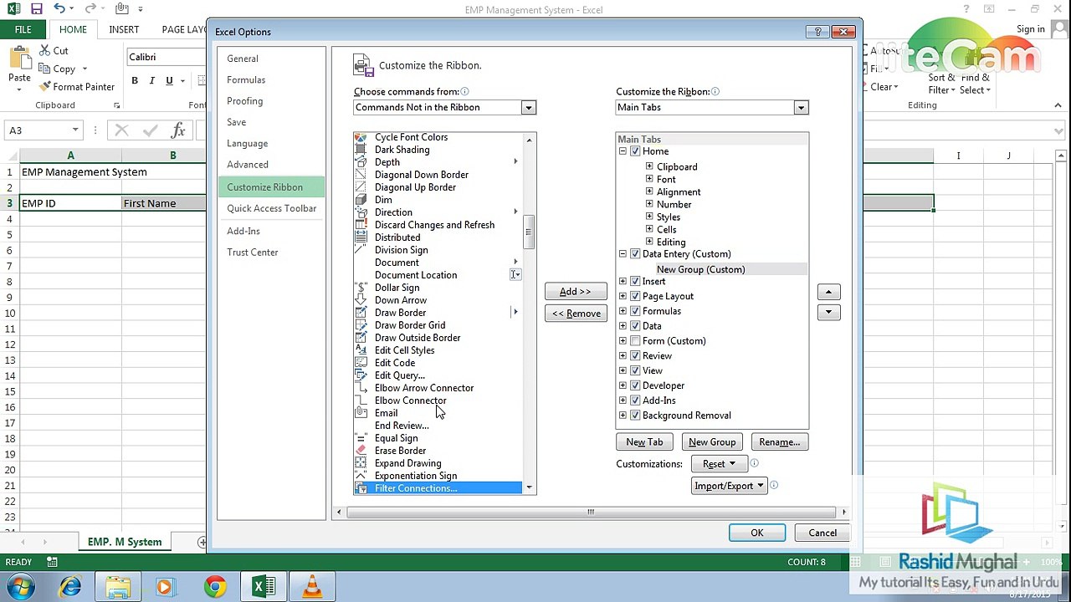The width and height of the screenshot is (1071, 602).
Task: Click the New Group button
Action: [x=712, y=442]
